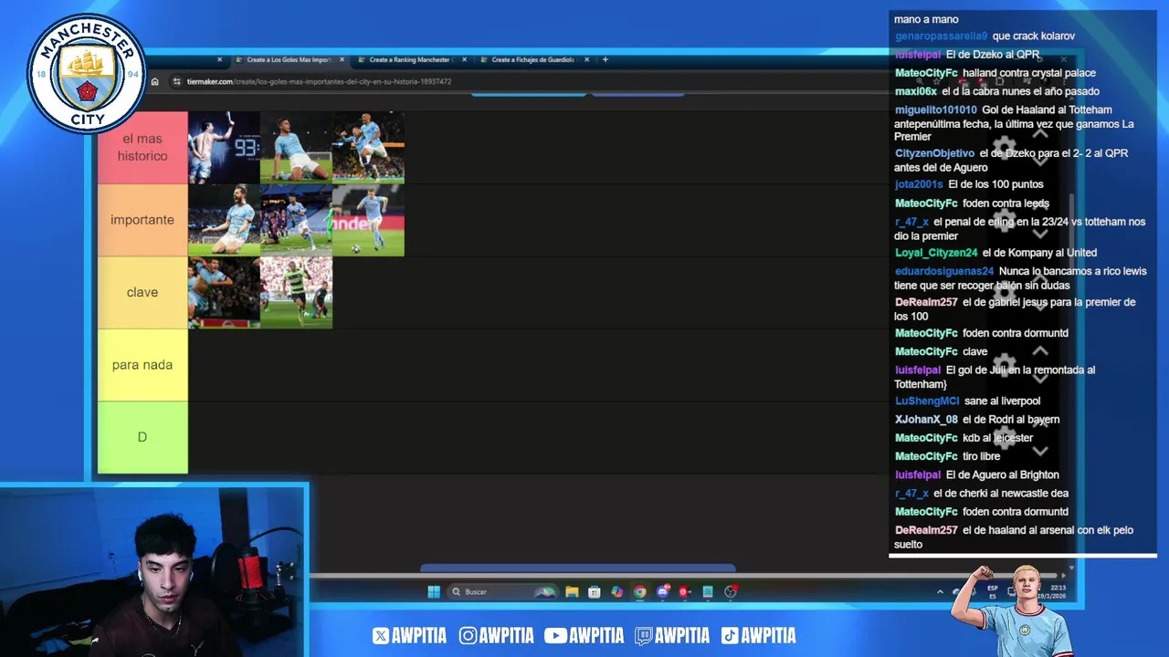
Task: Open Microsoft Store from taskbar
Action: [x=595, y=592]
